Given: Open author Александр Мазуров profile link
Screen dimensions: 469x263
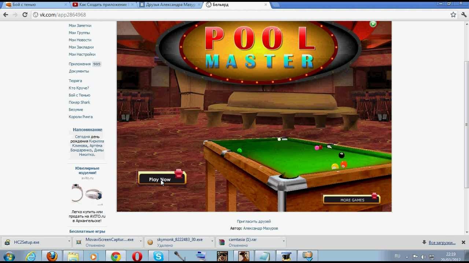Looking at the screenshot, I should click(261, 228).
